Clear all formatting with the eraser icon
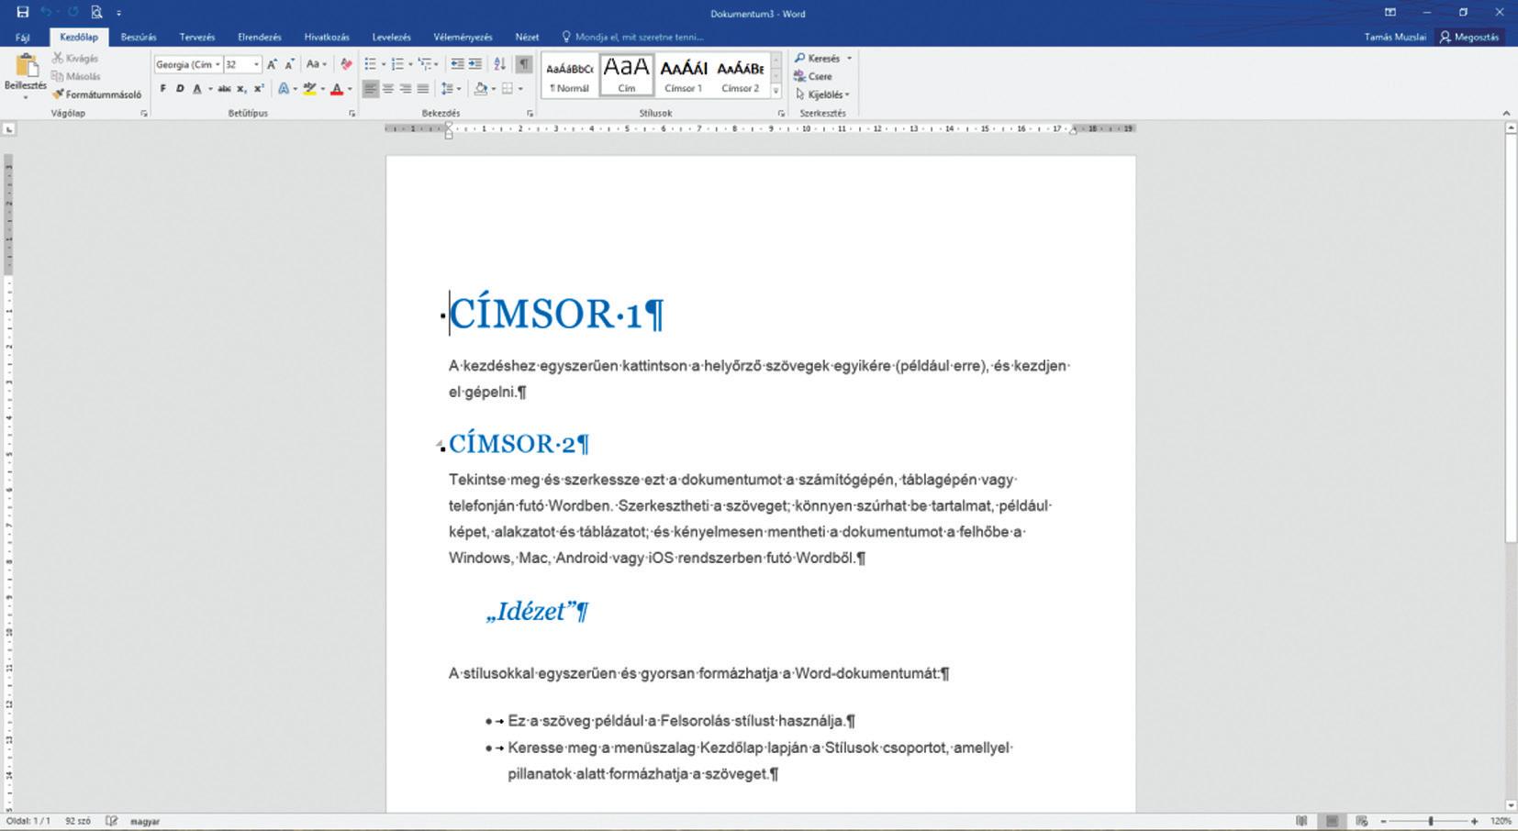The height and width of the screenshot is (831, 1518). pyautogui.click(x=346, y=64)
